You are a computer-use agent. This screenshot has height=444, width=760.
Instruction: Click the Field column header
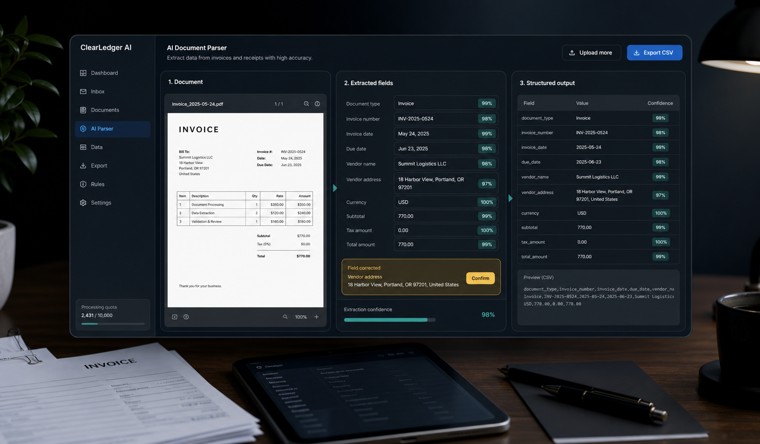tap(529, 103)
